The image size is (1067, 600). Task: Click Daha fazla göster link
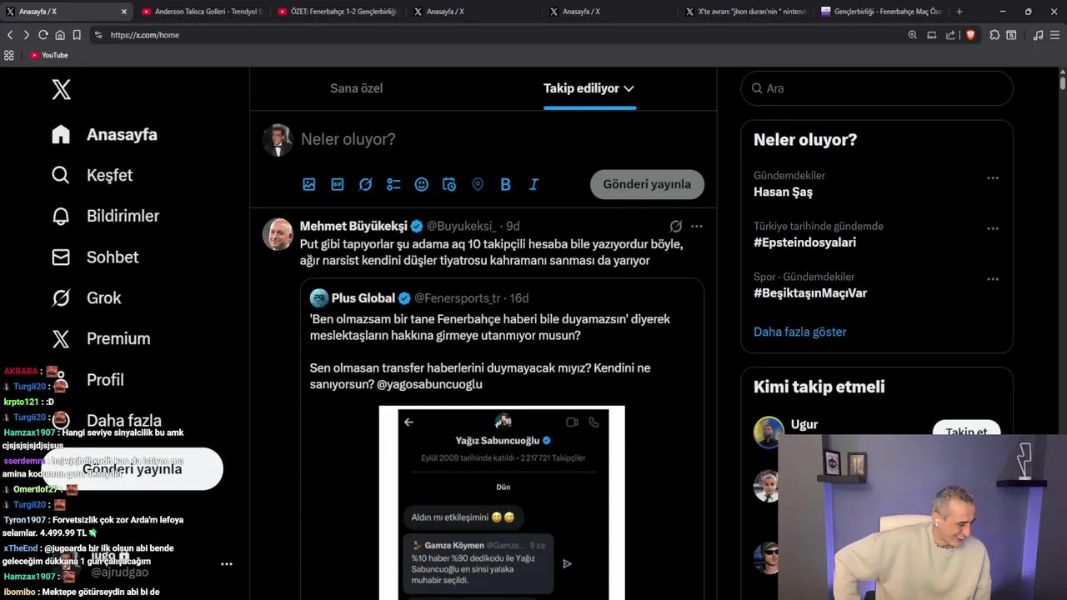tap(799, 332)
